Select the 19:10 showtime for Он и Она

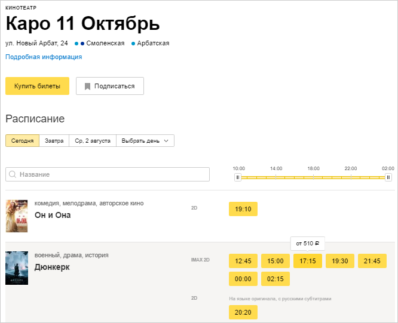(x=243, y=209)
